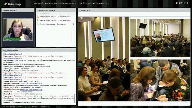This screenshot has width=192, height=108.
Task: Click the webinar title about миллион на недвижимости
Action: click(x=71, y=3)
